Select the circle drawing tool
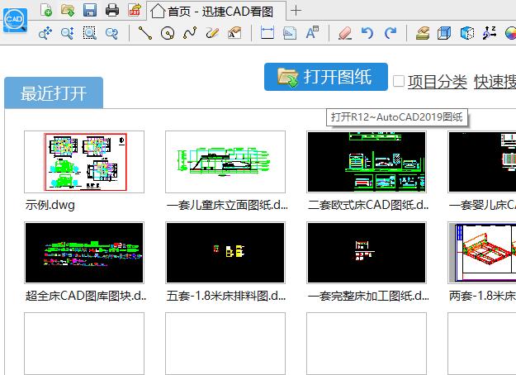The image size is (516, 375). click(168, 33)
